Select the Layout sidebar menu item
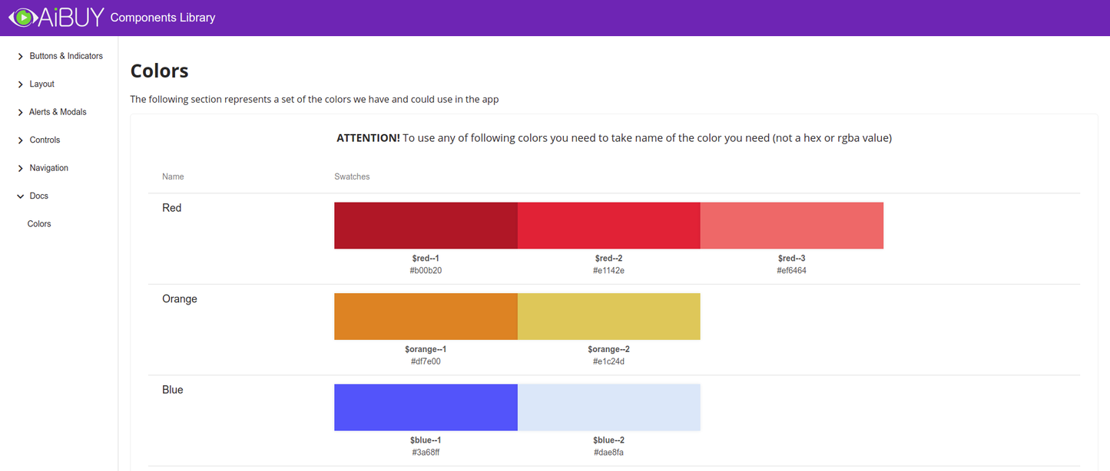The image size is (1110, 471). (x=42, y=84)
